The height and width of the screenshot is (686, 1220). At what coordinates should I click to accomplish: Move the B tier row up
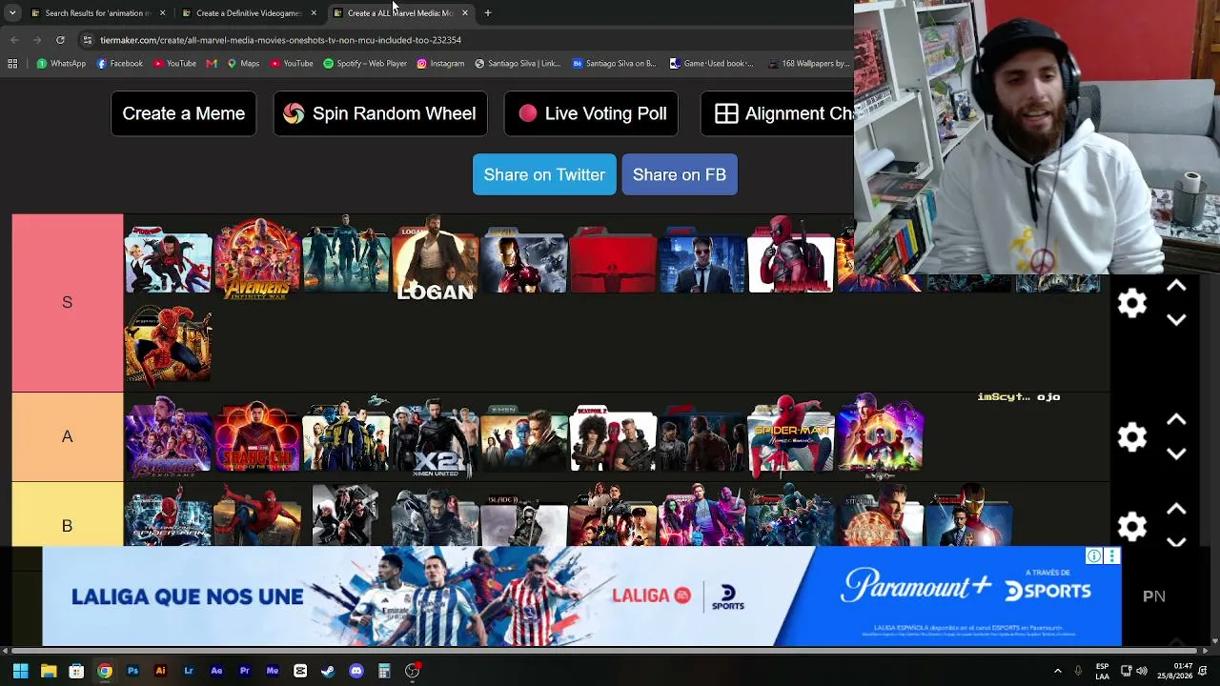(x=1176, y=509)
